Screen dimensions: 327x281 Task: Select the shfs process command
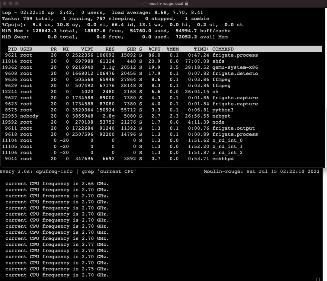click(218, 61)
